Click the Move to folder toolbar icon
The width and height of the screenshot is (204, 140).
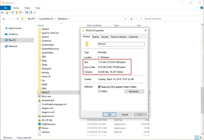7,12
